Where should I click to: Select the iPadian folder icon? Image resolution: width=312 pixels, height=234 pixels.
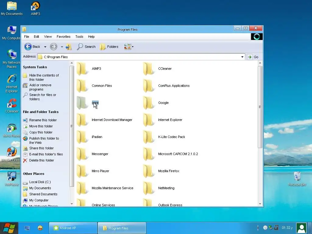[x=82, y=137]
